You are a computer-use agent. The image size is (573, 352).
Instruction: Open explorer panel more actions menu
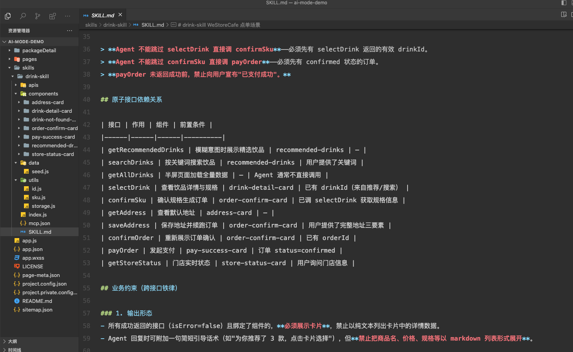[70, 31]
